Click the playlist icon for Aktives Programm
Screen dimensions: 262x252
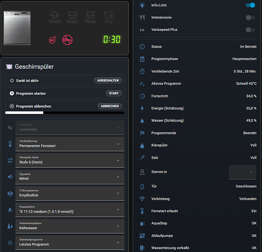coord(142,84)
